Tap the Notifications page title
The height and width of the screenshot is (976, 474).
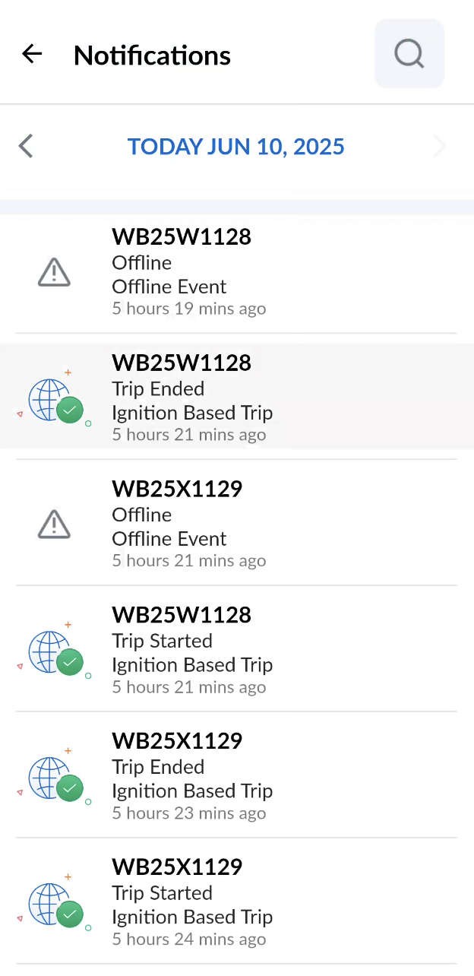[152, 55]
